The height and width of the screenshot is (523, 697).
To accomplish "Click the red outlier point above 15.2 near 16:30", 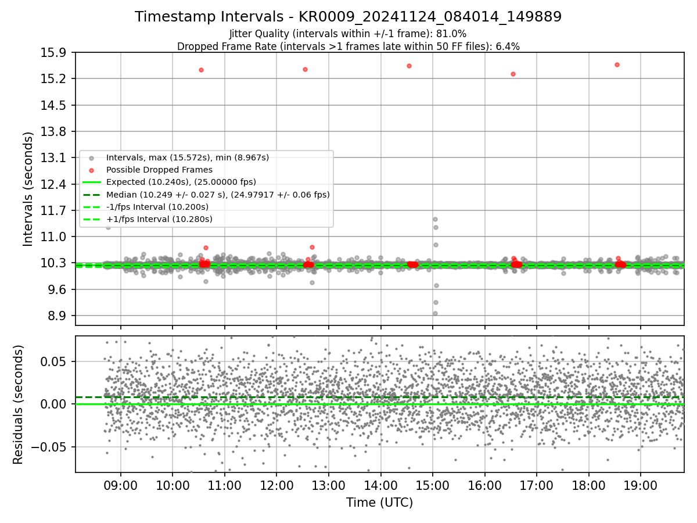I will 513,74.
